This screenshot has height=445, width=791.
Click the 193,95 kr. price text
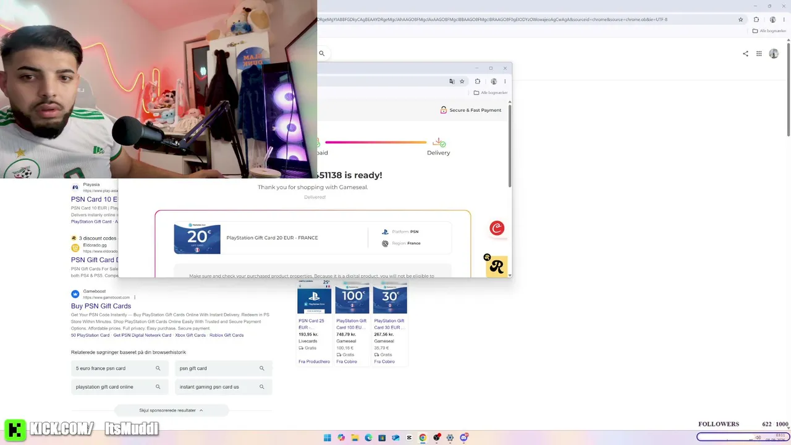click(x=309, y=334)
